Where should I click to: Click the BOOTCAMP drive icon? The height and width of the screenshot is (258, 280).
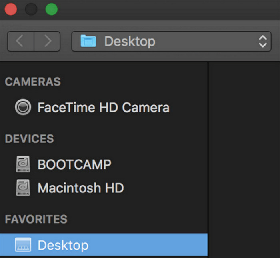(x=23, y=164)
